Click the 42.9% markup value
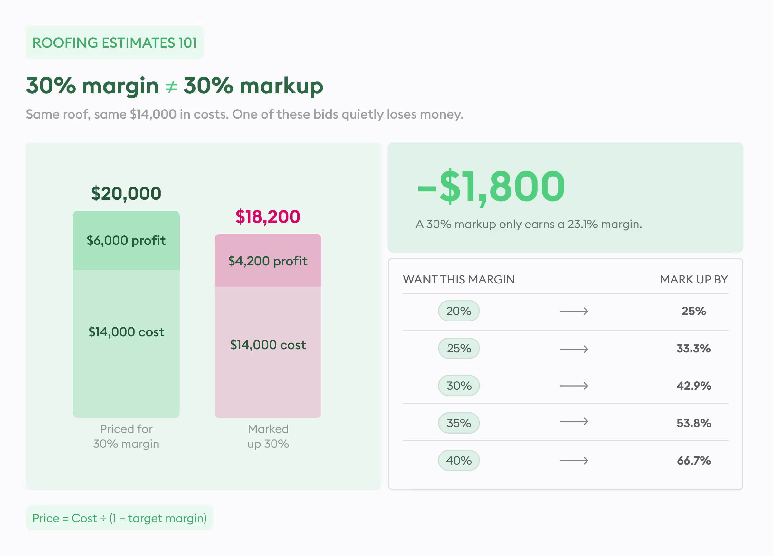Viewport: 773px width, 556px height. 694,386
